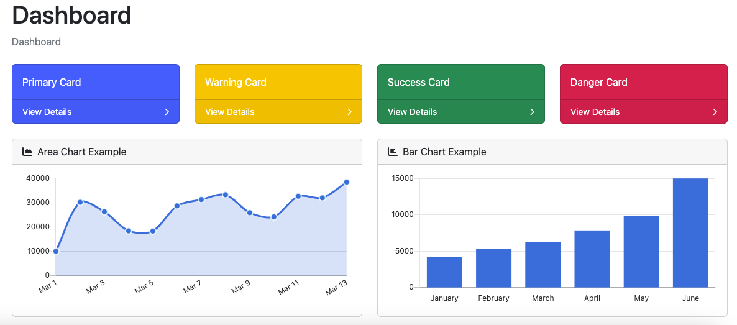
Task: Click the Bar Chart Example header icon
Action: coord(392,152)
